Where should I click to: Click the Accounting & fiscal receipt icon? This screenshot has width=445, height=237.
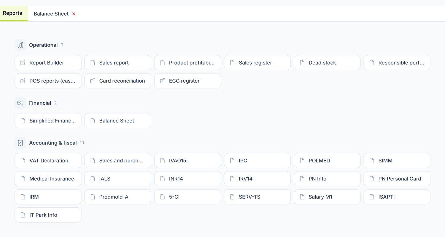(20, 143)
